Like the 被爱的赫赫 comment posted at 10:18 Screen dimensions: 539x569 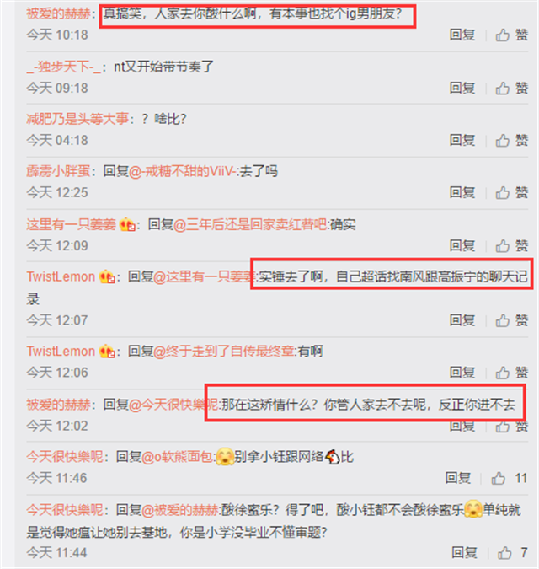511,35
